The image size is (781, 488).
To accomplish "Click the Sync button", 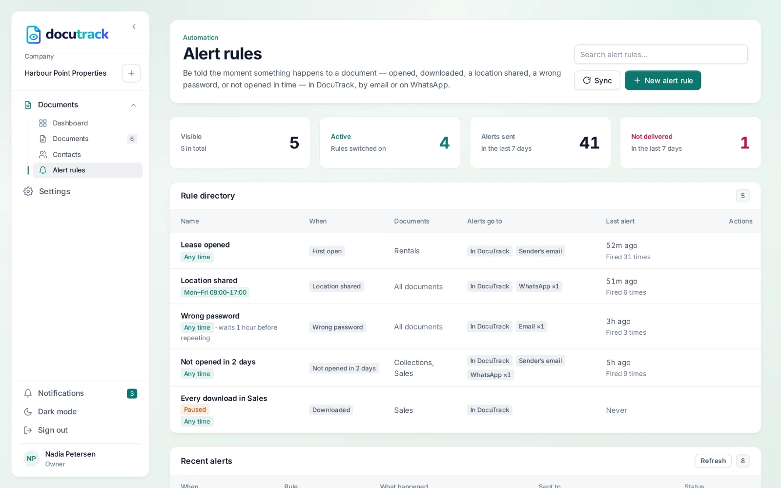I will coord(597,81).
